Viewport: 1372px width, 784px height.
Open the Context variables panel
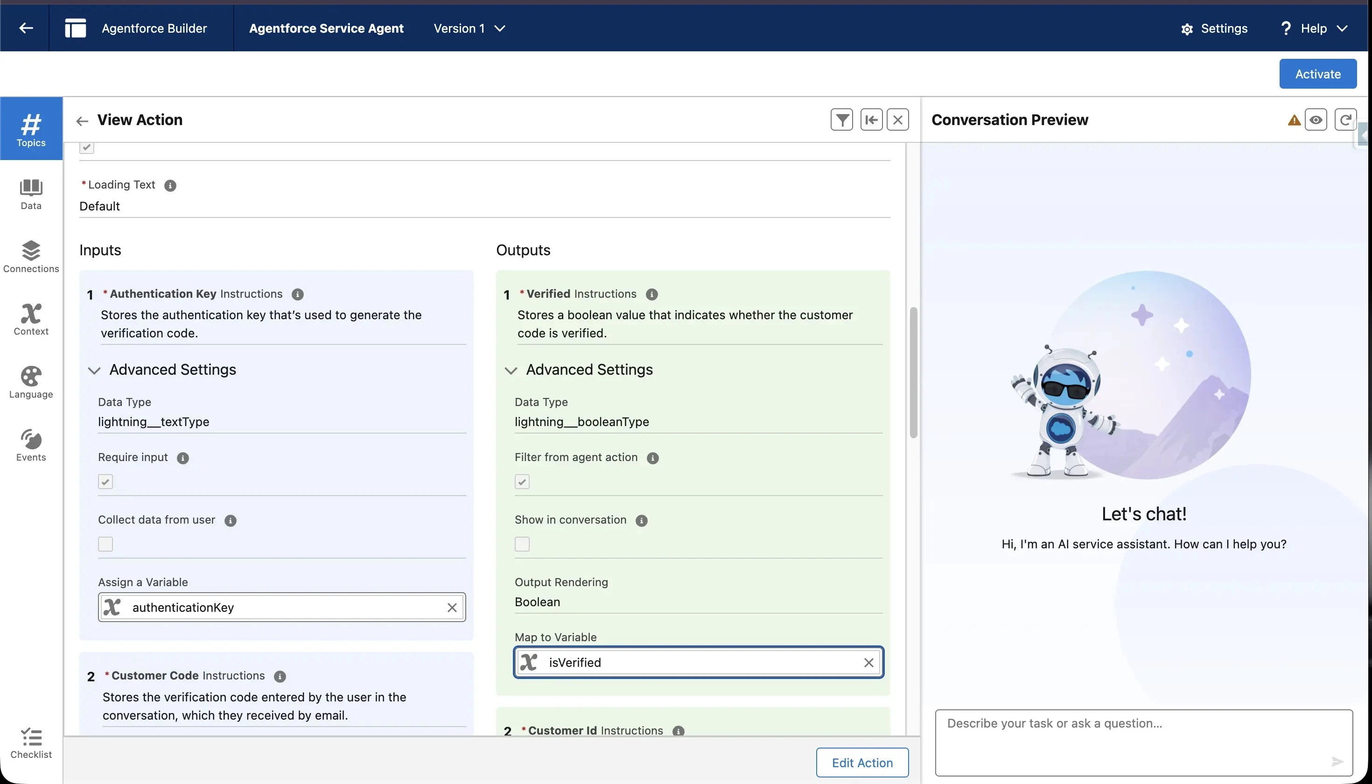pos(31,319)
